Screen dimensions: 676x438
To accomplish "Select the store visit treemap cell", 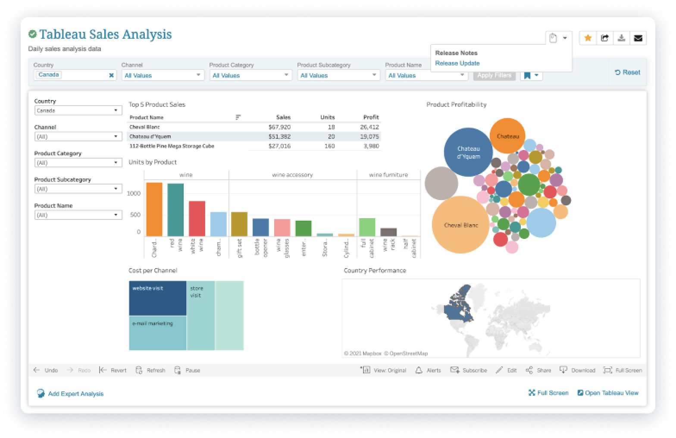I will [x=201, y=316].
